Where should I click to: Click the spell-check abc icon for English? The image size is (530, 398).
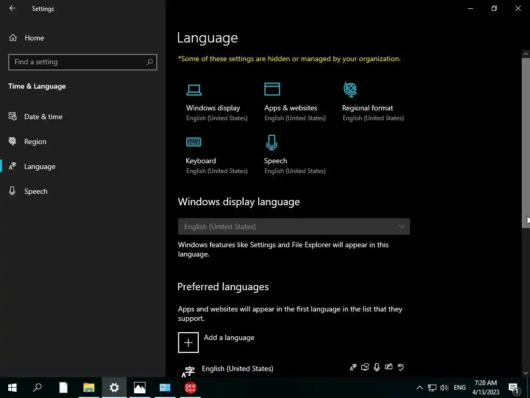(x=401, y=367)
